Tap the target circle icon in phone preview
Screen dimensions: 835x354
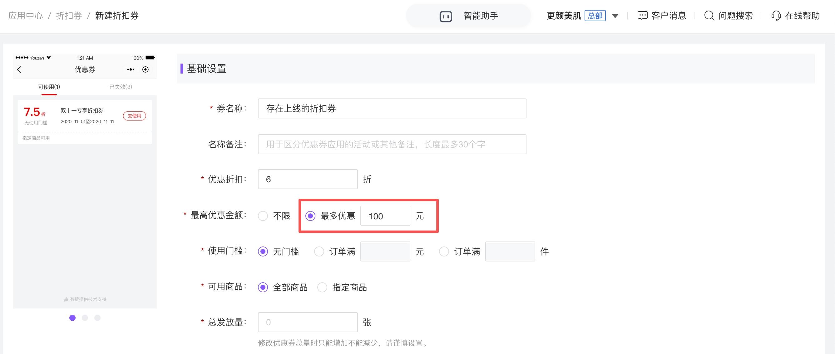pos(146,69)
